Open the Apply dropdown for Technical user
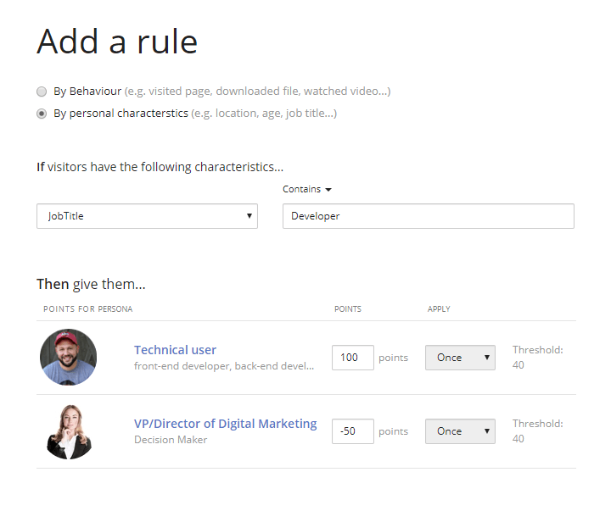The image size is (611, 511). point(459,358)
